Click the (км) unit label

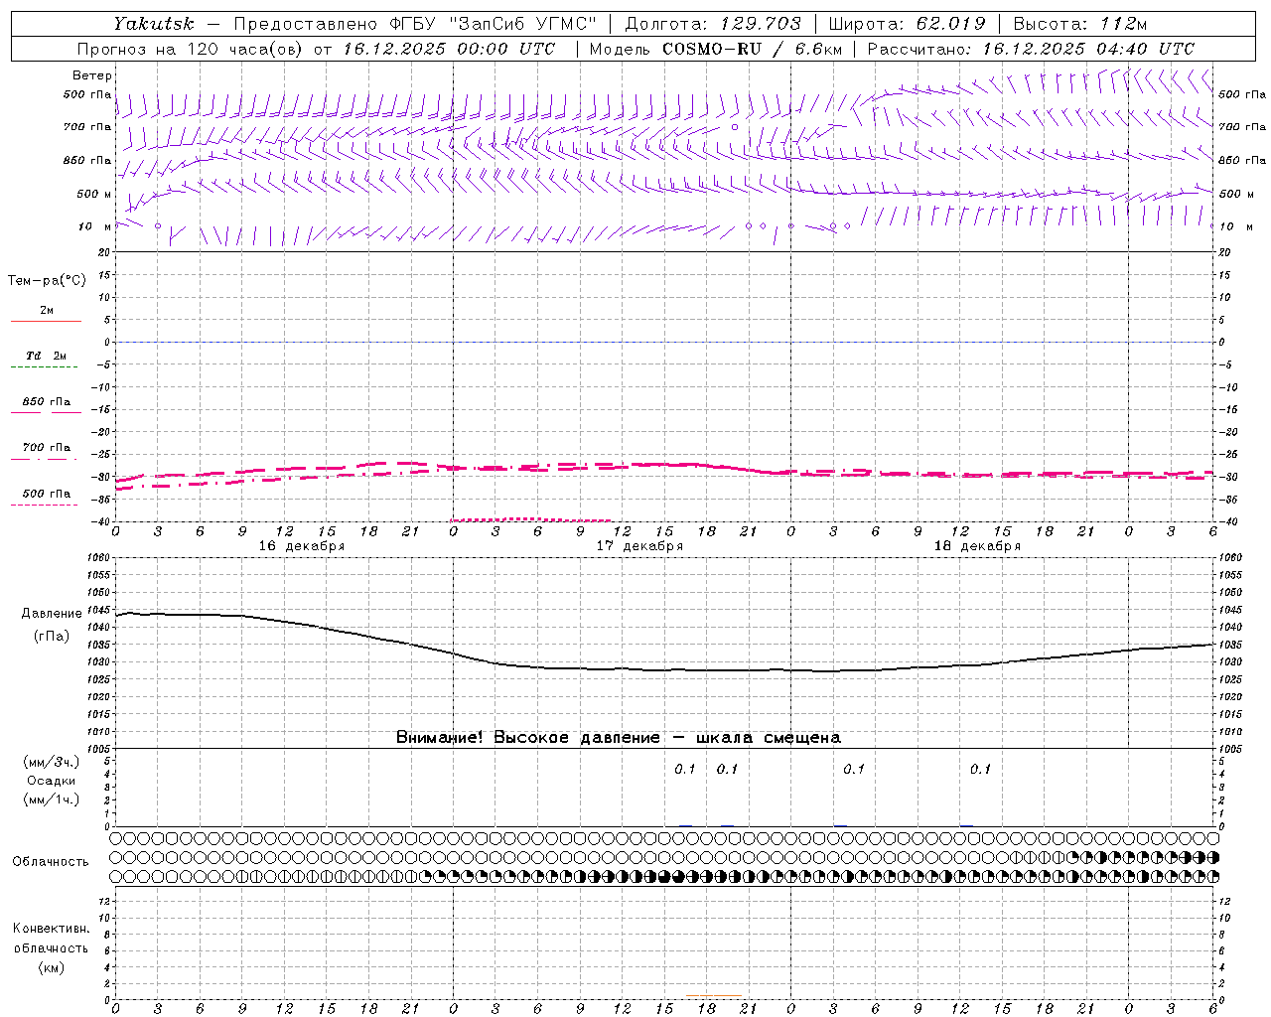coord(51,967)
